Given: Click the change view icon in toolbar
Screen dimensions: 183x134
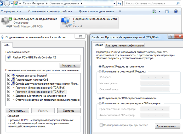Looking at the screenshot, I should 154,12.
